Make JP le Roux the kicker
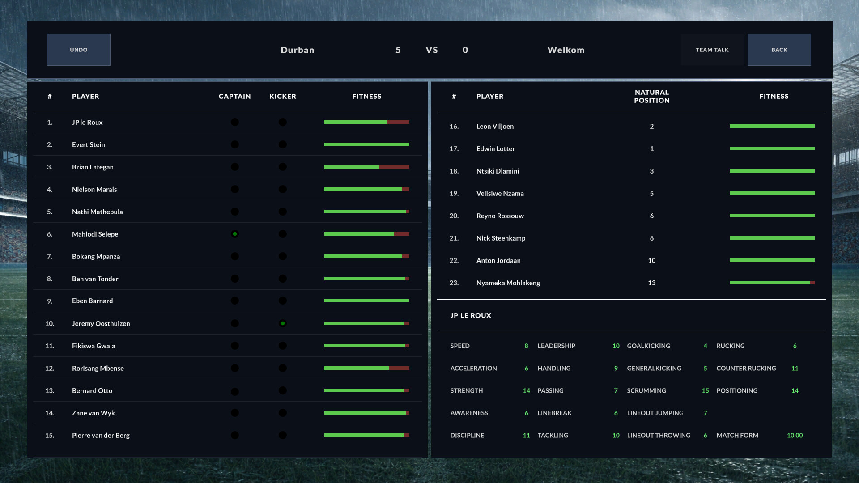This screenshot has height=483, width=859. 283,122
